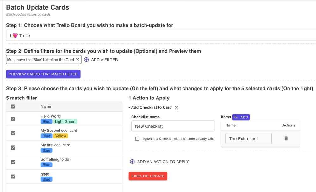
Task: Toggle the select-all checkbox in Name header
Action: tap(13, 106)
